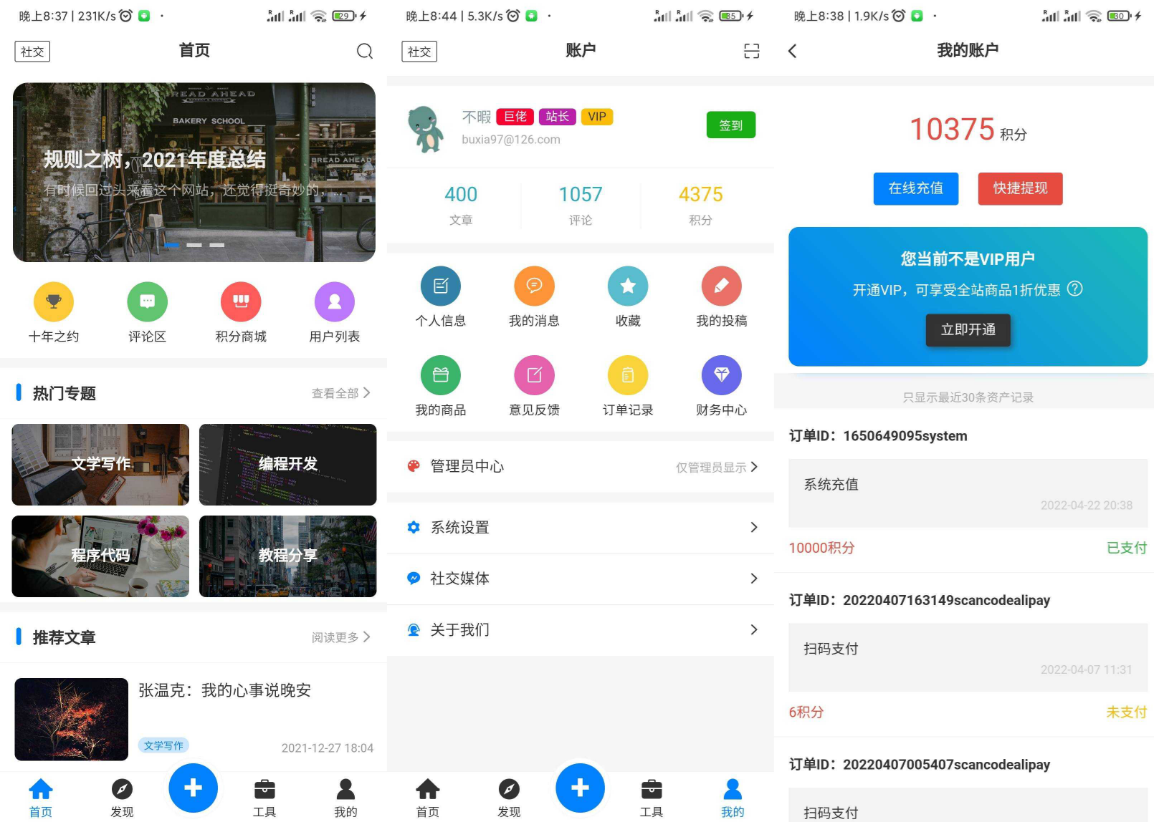Expand the 系统设置 settings row

pos(581,528)
